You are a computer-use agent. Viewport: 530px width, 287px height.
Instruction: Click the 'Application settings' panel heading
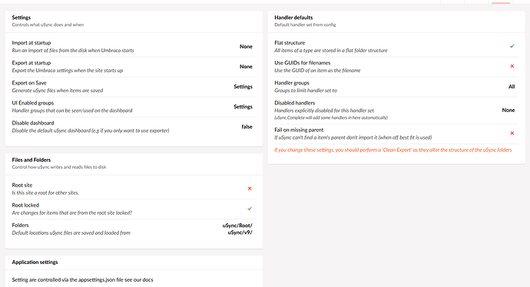pyautogui.click(x=35, y=262)
